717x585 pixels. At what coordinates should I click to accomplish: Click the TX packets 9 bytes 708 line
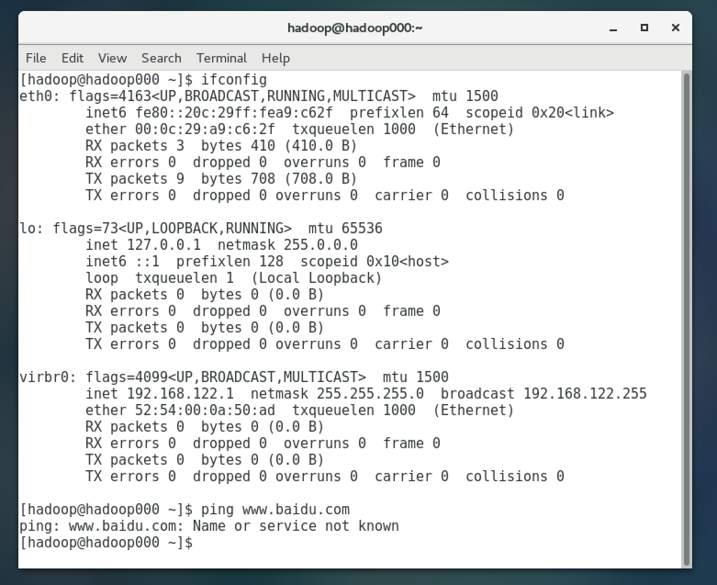221,179
